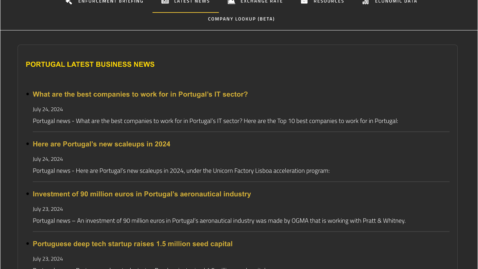Screen dimensions: 478x269
Task: Click the date under the aeronautical industry headline
Action: pos(48,209)
